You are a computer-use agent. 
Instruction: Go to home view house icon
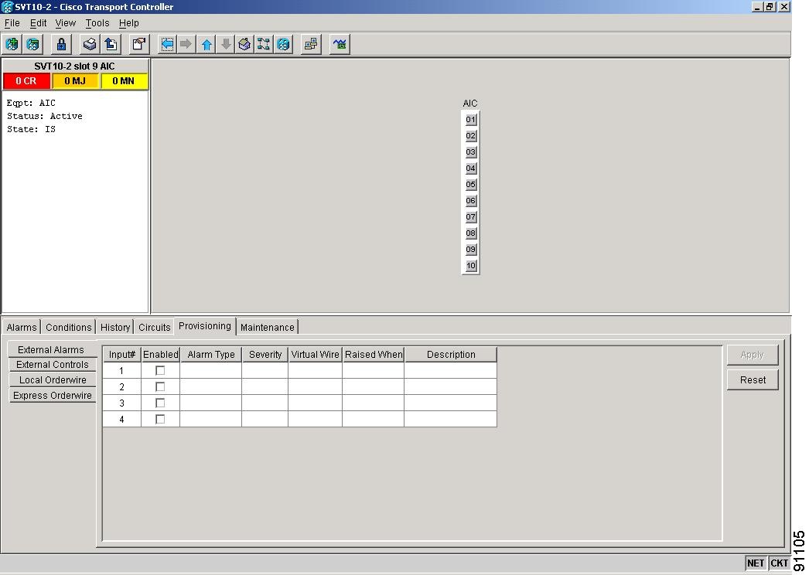pyautogui.click(x=244, y=44)
